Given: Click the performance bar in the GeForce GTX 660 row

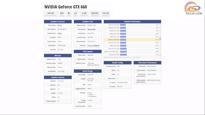Looking at the screenshot, I should (x=123, y=40).
